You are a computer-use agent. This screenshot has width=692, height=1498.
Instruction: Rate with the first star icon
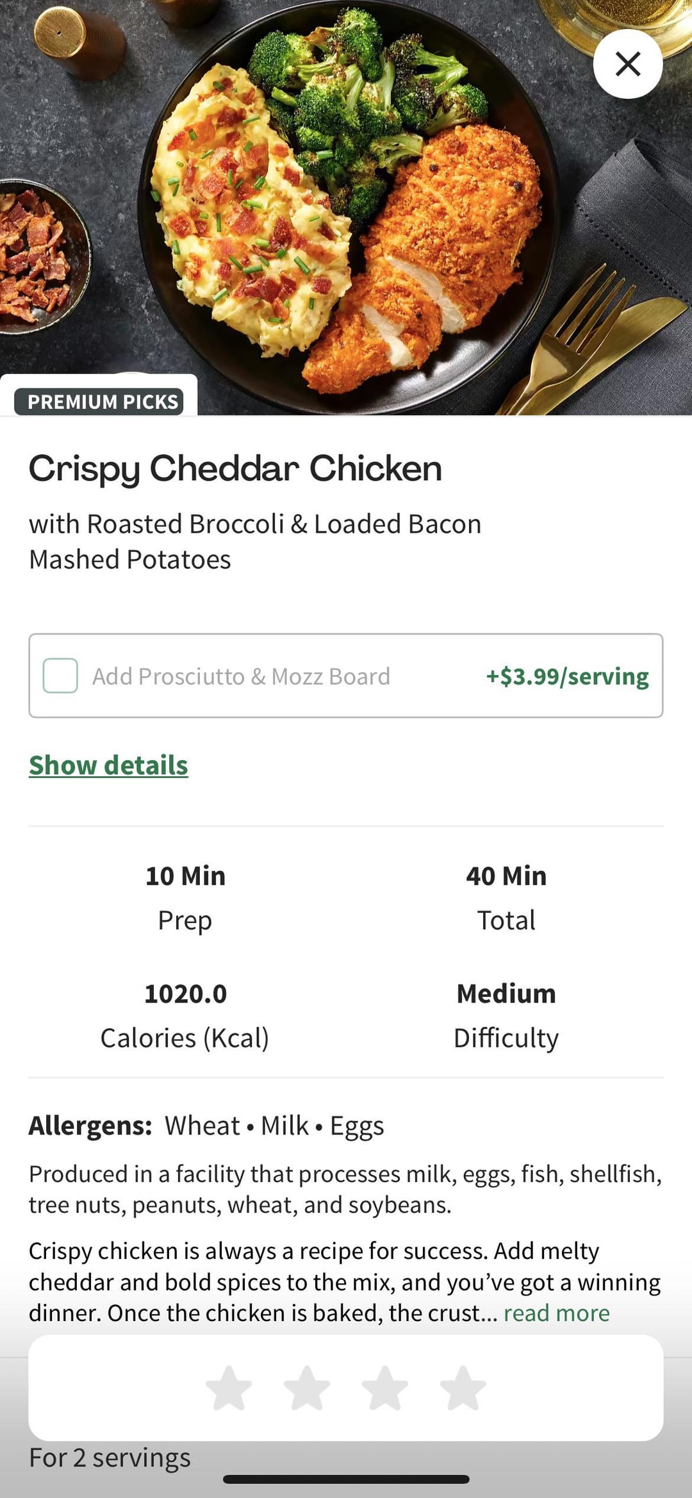click(x=229, y=1388)
